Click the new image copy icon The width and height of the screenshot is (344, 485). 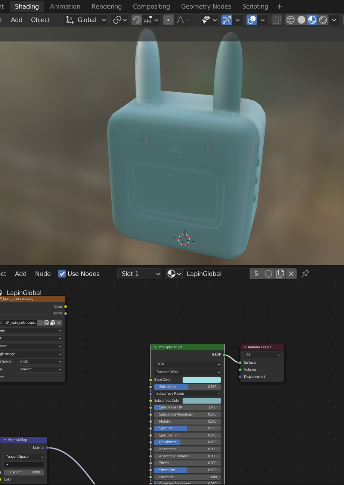(x=46, y=323)
